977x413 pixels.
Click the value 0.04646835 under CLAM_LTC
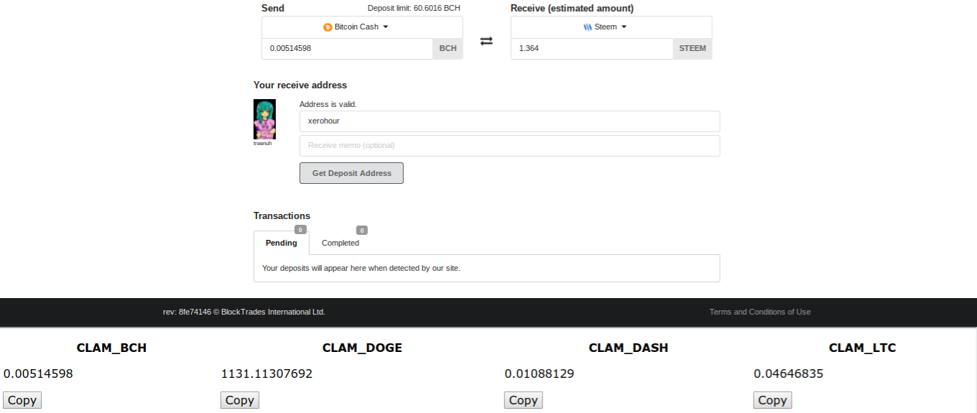tap(789, 373)
